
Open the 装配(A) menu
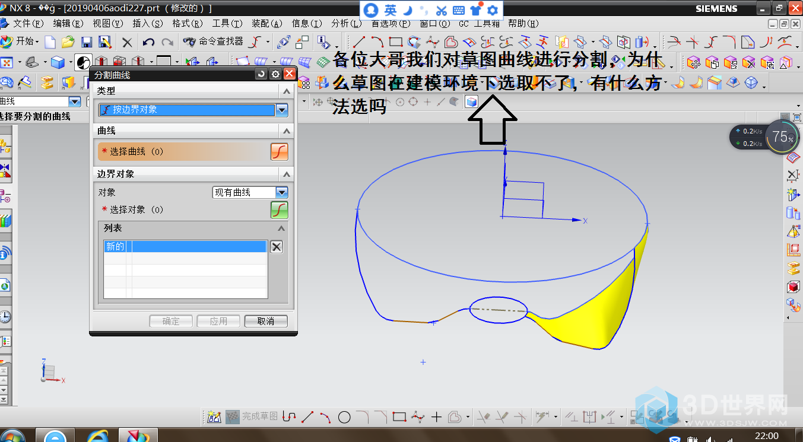[267, 23]
